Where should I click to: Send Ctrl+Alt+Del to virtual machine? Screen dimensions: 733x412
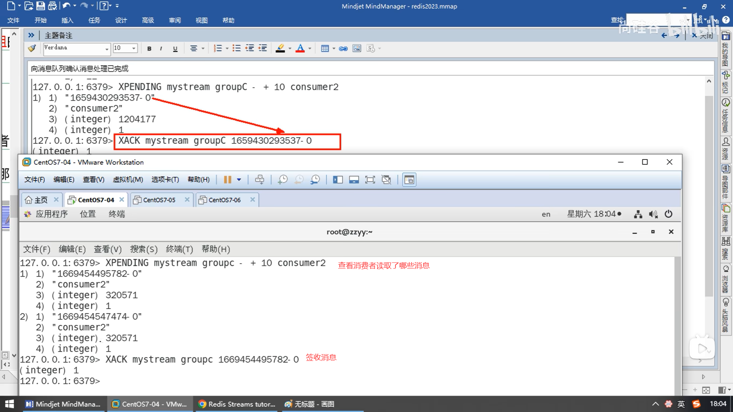point(260,180)
